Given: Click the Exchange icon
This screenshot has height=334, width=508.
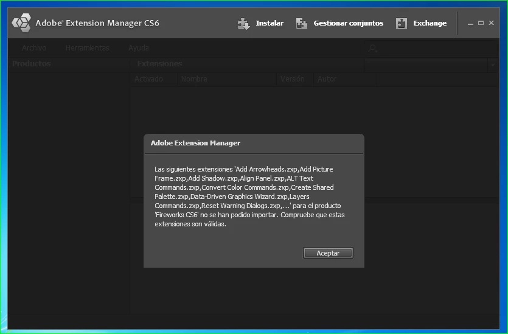Looking at the screenshot, I should (x=402, y=23).
